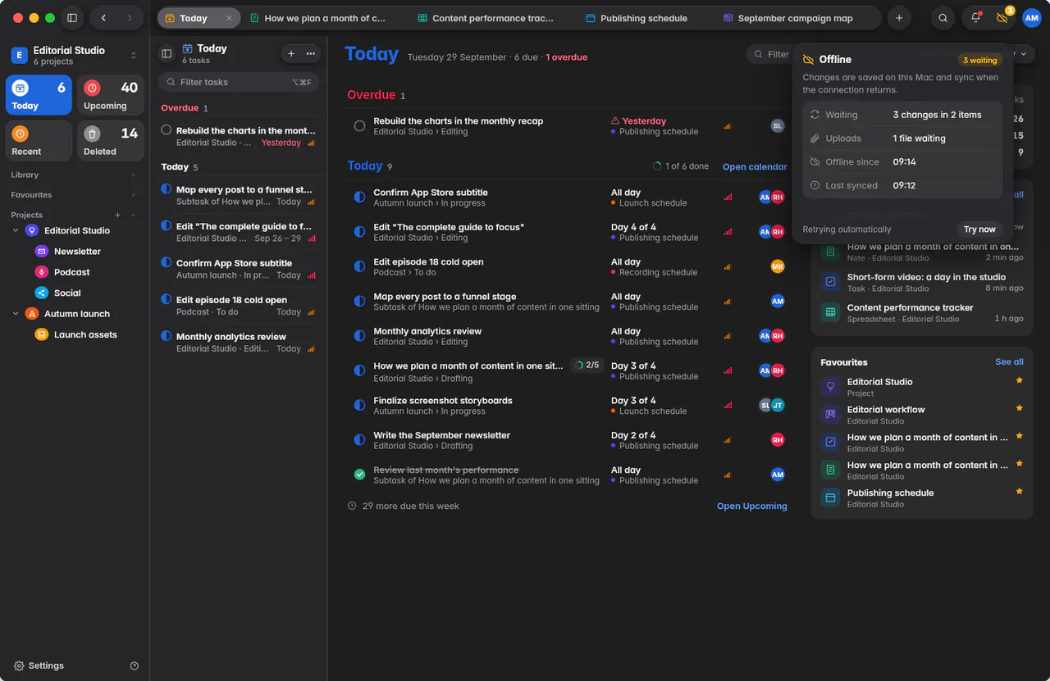
Task: Uncheck completed Review last month's performance task
Action: pyautogui.click(x=359, y=474)
